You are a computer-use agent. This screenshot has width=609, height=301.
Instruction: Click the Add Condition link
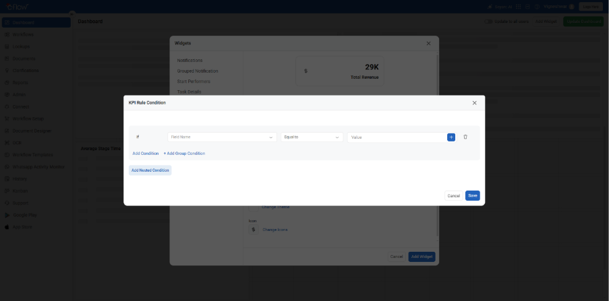[x=146, y=154]
